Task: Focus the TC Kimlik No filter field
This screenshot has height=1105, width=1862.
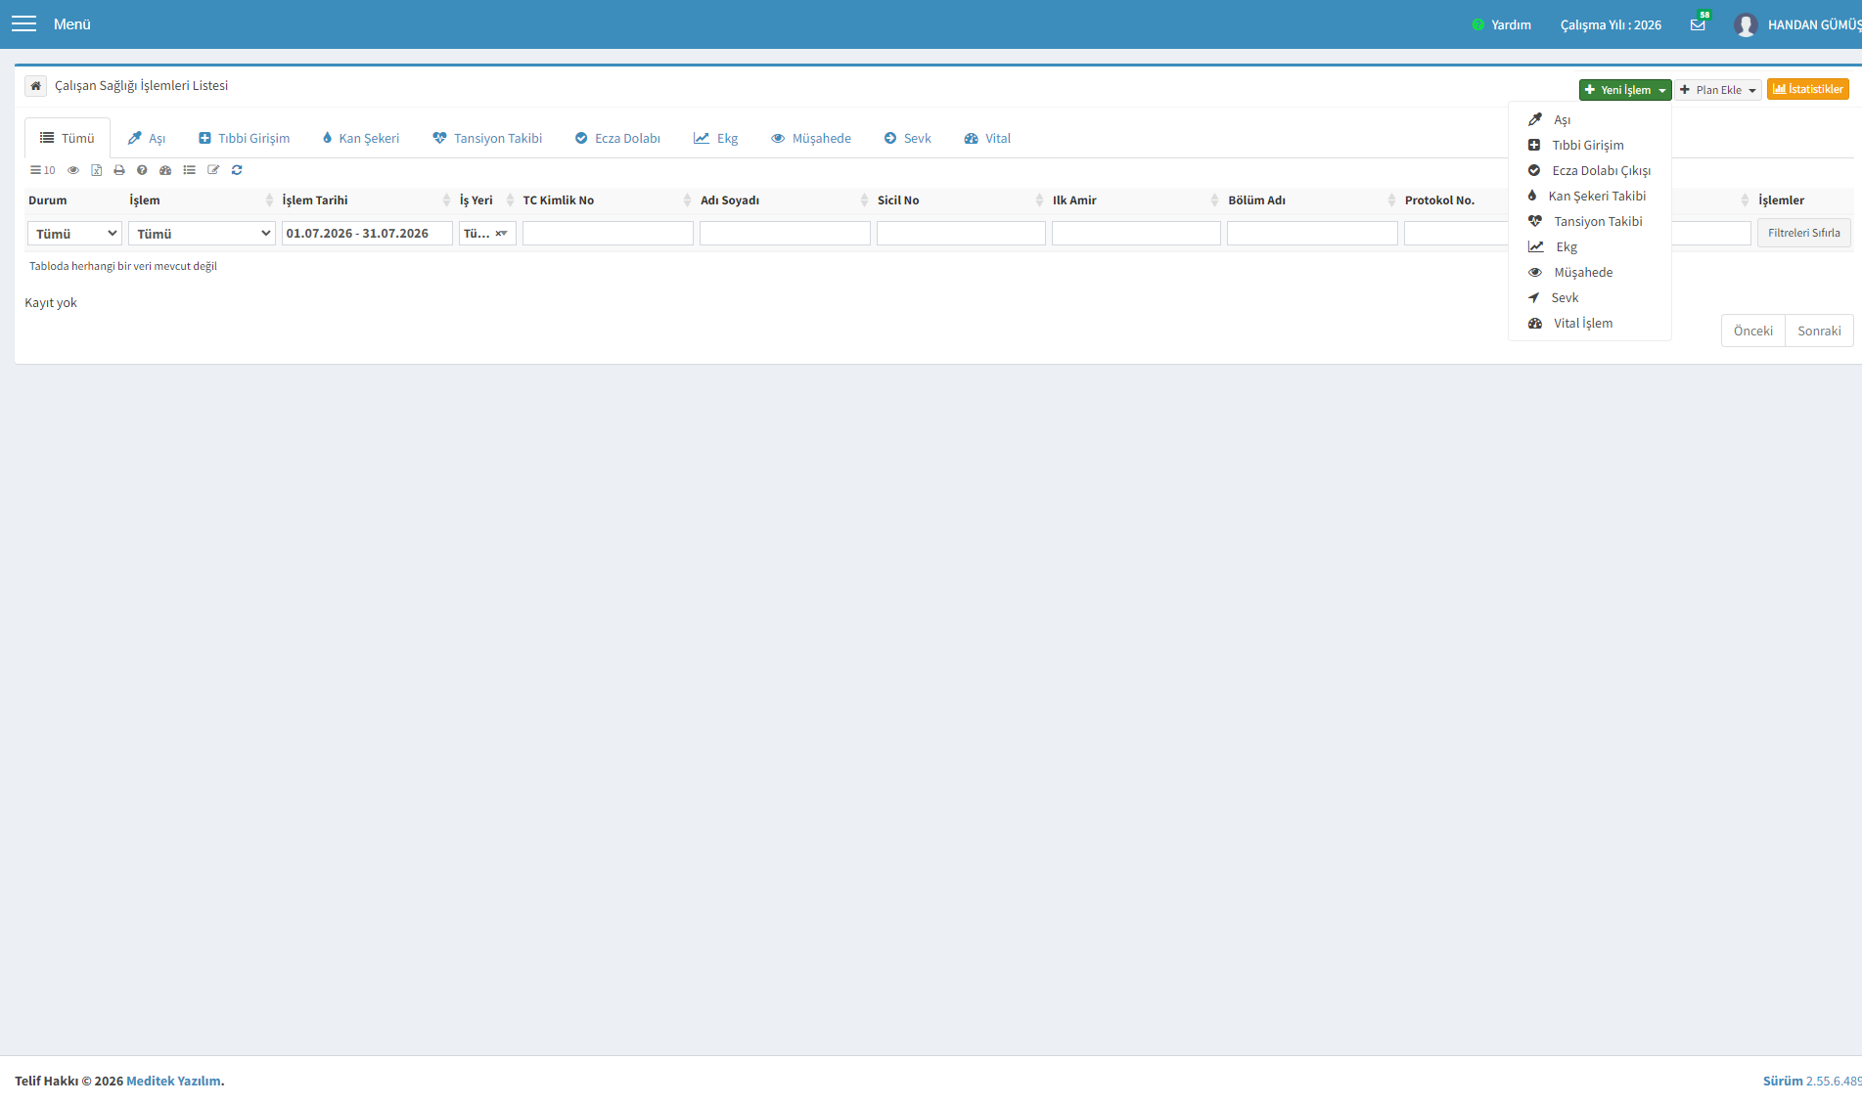Action: pyautogui.click(x=608, y=234)
